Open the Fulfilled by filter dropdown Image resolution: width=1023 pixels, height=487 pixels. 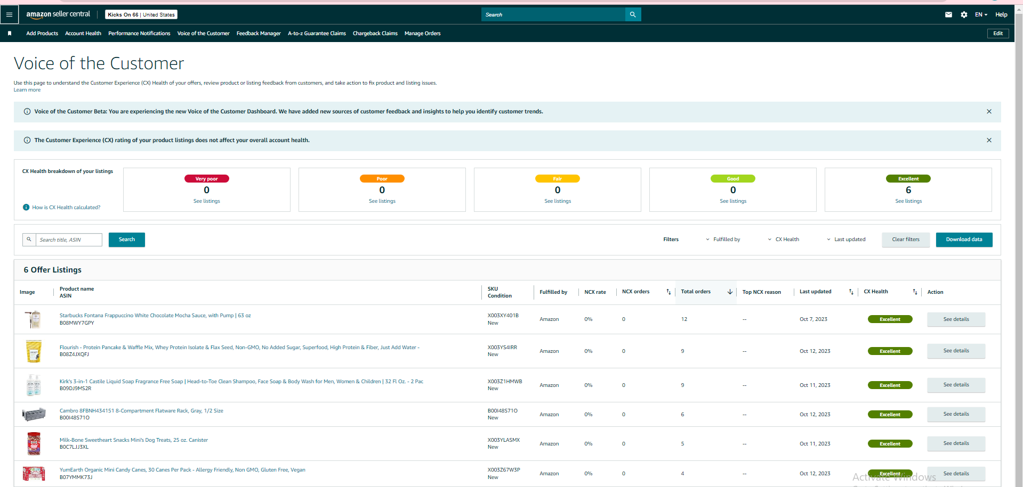pos(723,240)
